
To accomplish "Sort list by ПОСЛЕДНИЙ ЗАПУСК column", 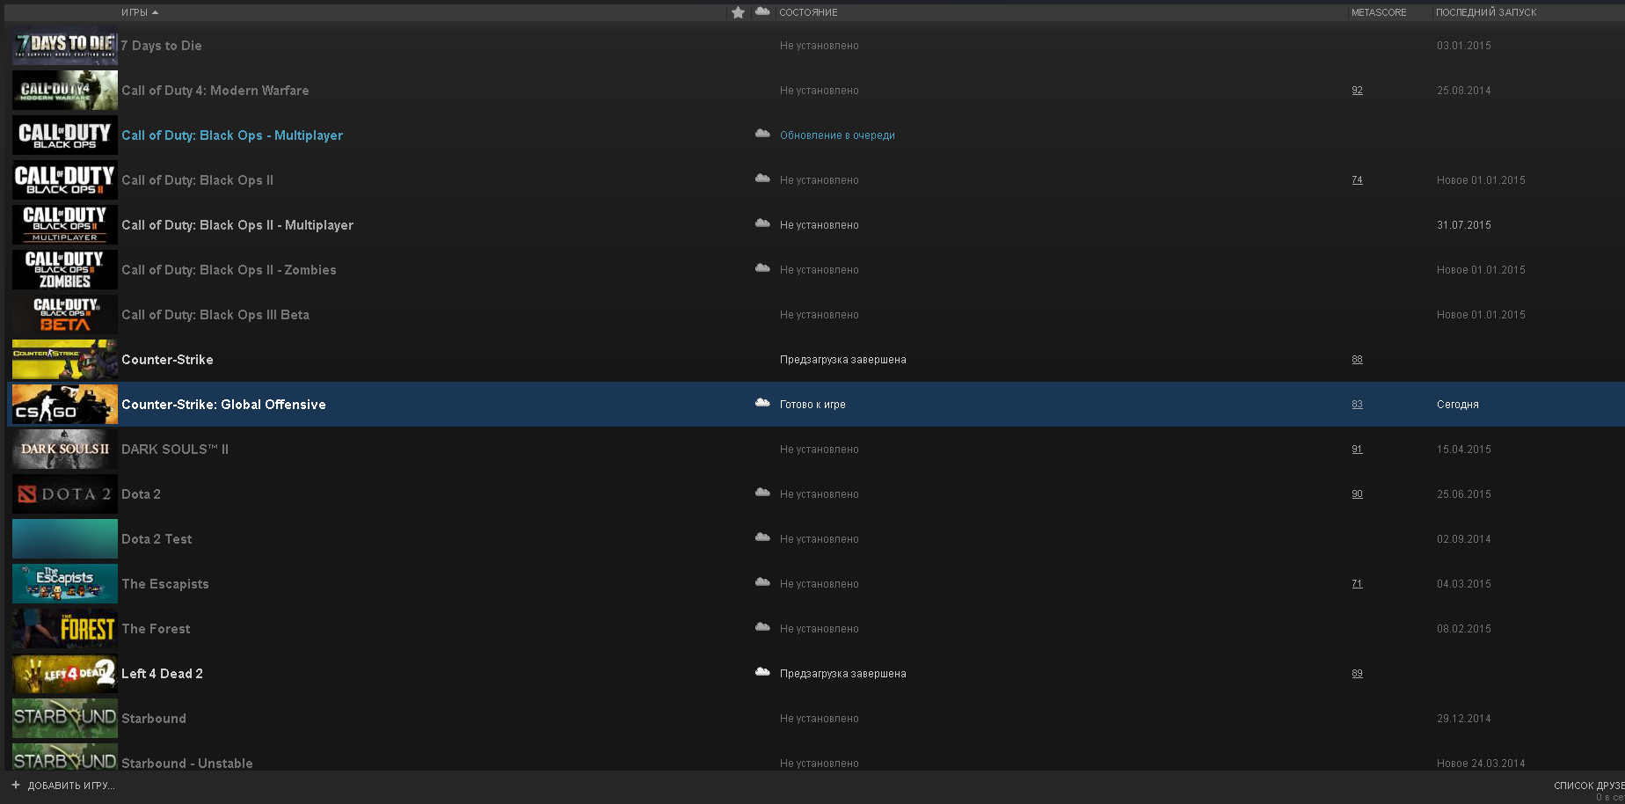I will click(x=1486, y=12).
